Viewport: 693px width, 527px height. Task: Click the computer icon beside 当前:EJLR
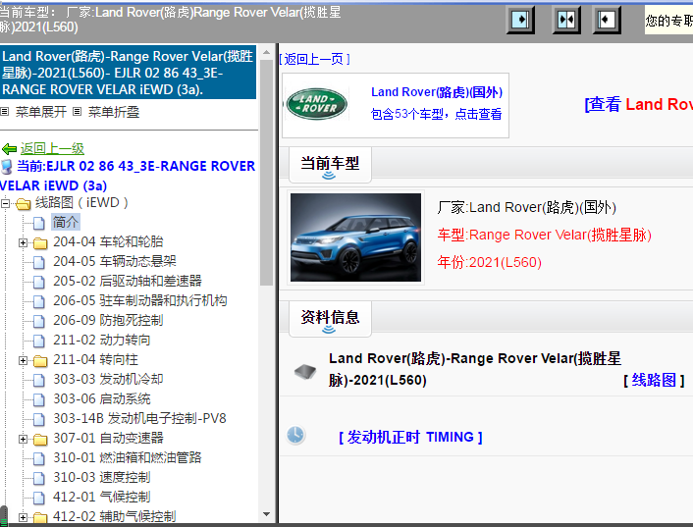(x=7, y=167)
